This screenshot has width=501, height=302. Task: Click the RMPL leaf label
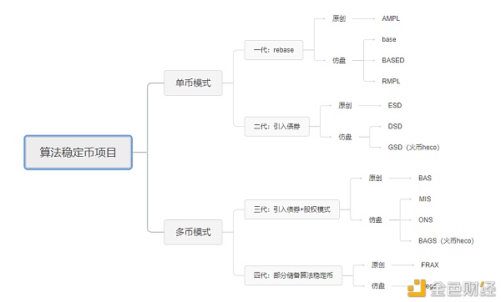point(391,81)
